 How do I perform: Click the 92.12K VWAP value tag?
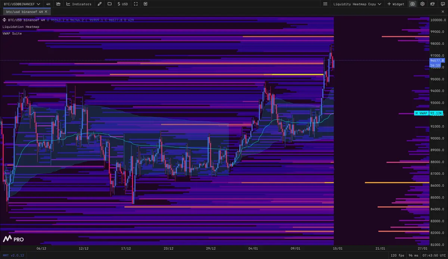tap(436, 113)
